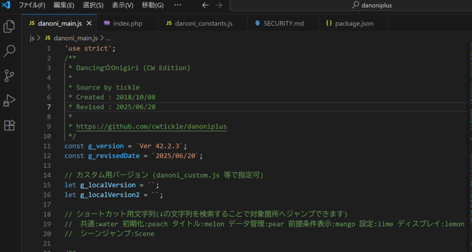Click the g_localVersion variable on line 15

[x=108, y=185]
